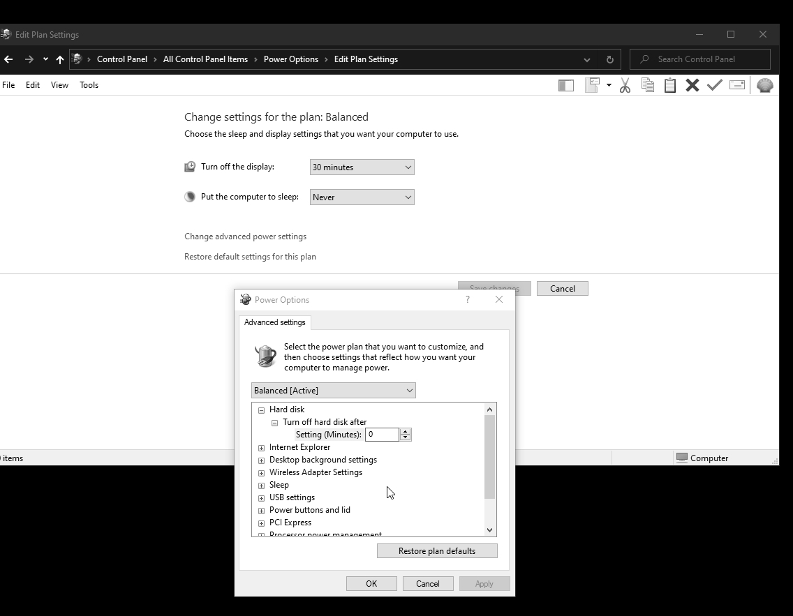Image resolution: width=793 pixels, height=616 pixels.
Task: Click the Computer status bar entry
Action: [x=702, y=458]
